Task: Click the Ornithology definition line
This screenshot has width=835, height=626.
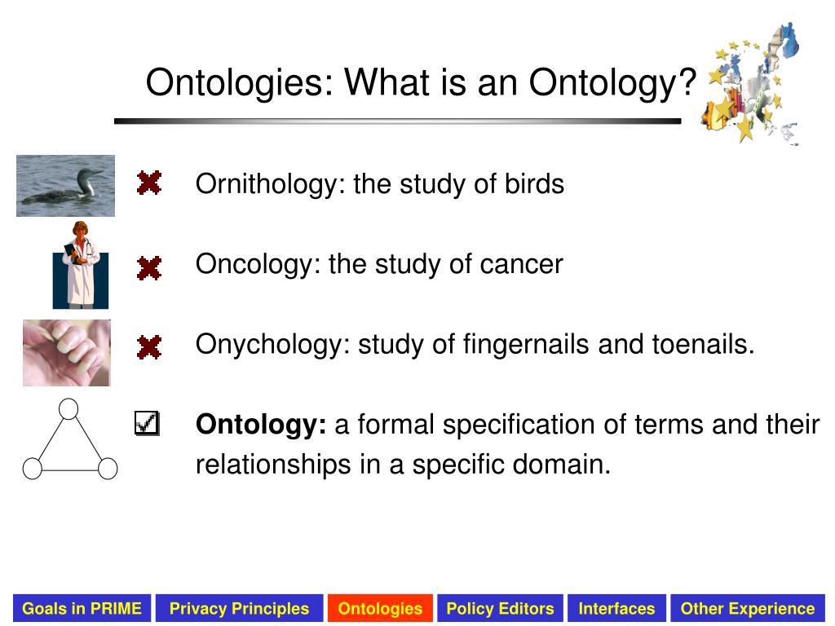Action: pos(380,184)
